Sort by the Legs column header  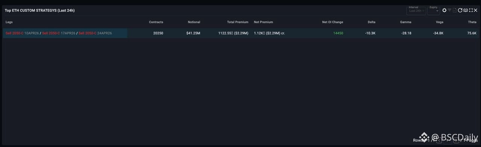coord(9,22)
